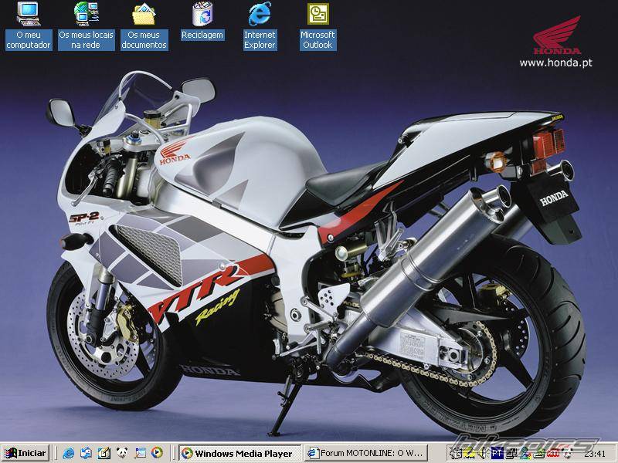Select the Os meus documentos folder icon
This screenshot has width=618, height=463.
click(144, 26)
